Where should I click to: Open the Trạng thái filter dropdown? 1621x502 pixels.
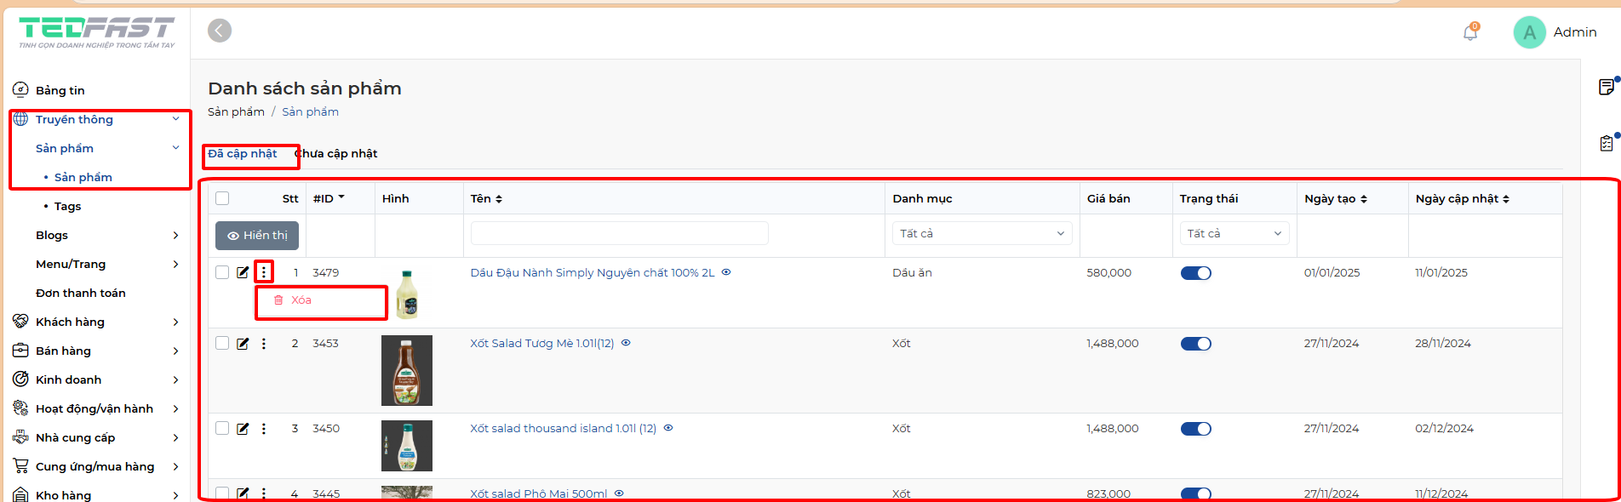(1234, 233)
